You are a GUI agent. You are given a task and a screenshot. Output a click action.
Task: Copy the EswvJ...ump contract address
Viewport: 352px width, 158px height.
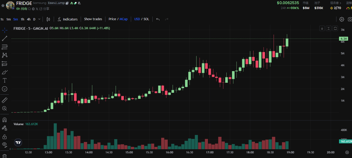pyautogui.click(x=67, y=3)
